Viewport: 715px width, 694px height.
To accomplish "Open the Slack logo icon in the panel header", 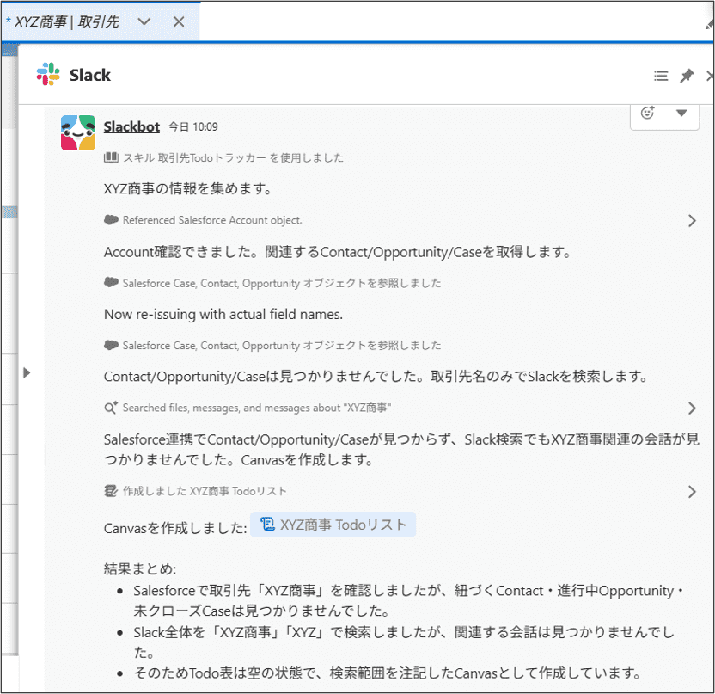I will pos(48,74).
